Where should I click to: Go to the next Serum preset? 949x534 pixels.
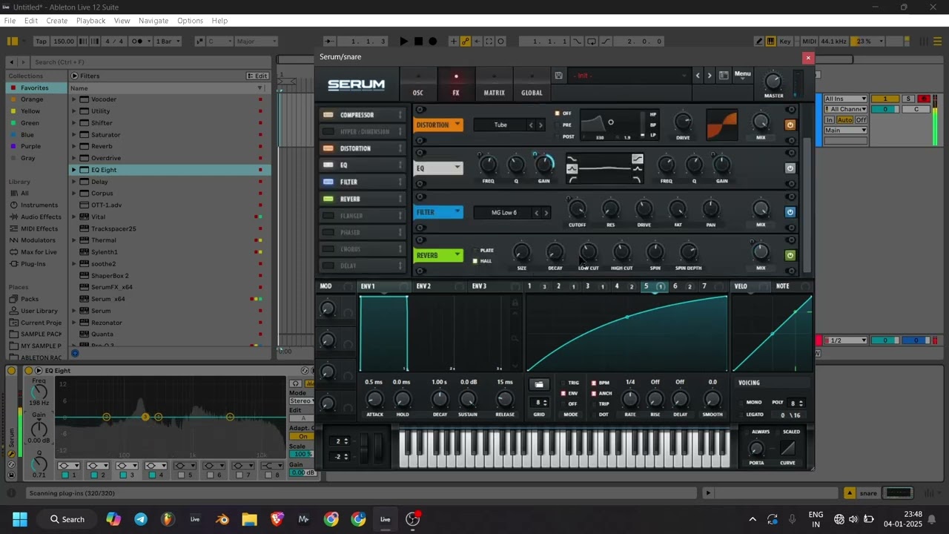710,75
